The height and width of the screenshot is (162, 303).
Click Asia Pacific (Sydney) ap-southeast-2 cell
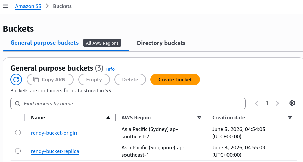(x=150, y=133)
